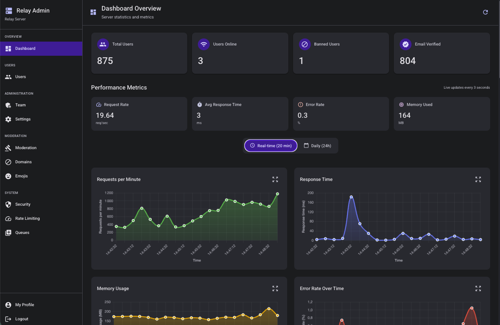The width and height of the screenshot is (500, 325).
Task: Open the Moderation label in sidebar
Action: click(26, 148)
